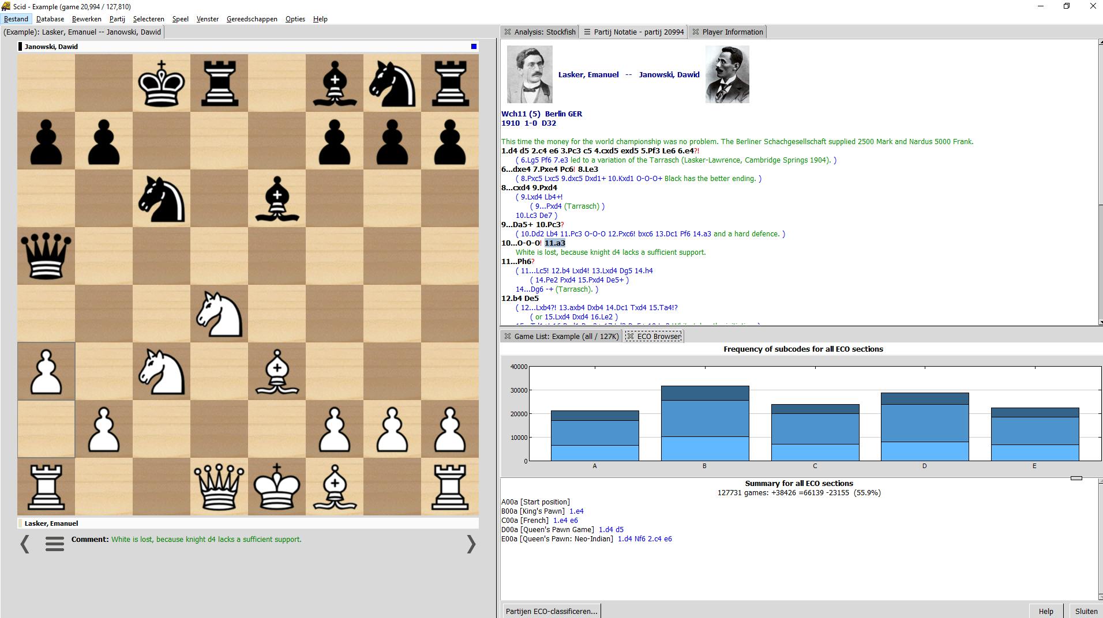The height and width of the screenshot is (618, 1103).
Task: Select the black king on c8
Action: click(x=162, y=83)
